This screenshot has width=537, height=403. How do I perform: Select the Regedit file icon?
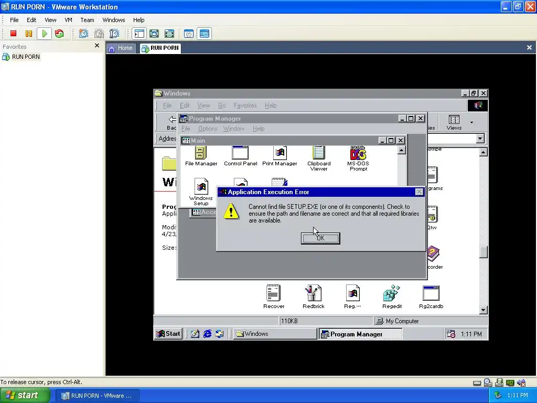pos(392,297)
